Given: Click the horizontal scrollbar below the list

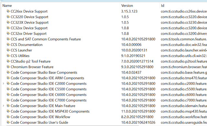Looking at the screenshot, I should coord(72,125).
